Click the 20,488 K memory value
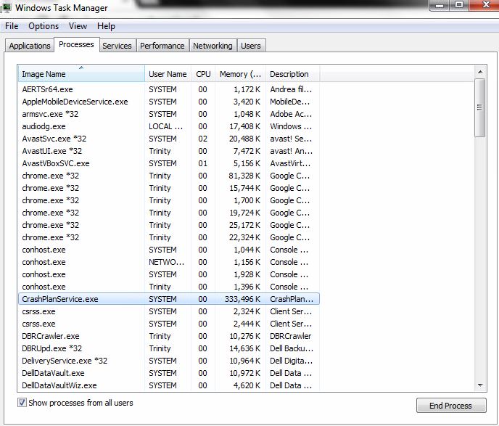This screenshot has width=499, height=426. [244, 139]
